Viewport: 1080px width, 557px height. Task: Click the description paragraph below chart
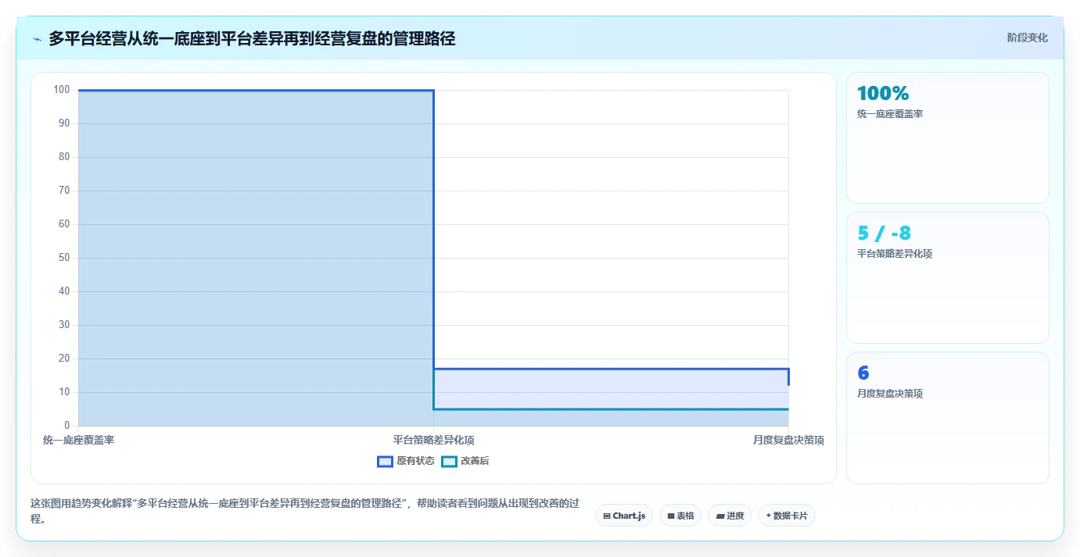point(304,511)
